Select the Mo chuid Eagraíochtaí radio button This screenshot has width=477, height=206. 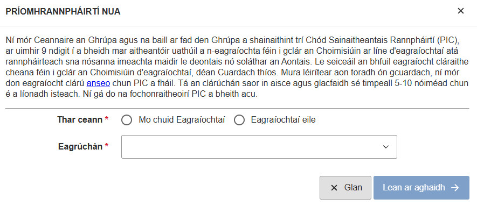click(x=127, y=120)
